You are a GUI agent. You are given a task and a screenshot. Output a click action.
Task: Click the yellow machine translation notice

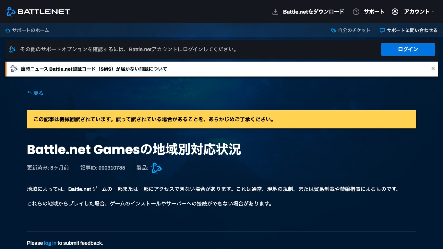221,119
